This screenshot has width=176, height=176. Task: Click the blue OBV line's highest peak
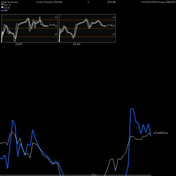click(x=132, y=109)
